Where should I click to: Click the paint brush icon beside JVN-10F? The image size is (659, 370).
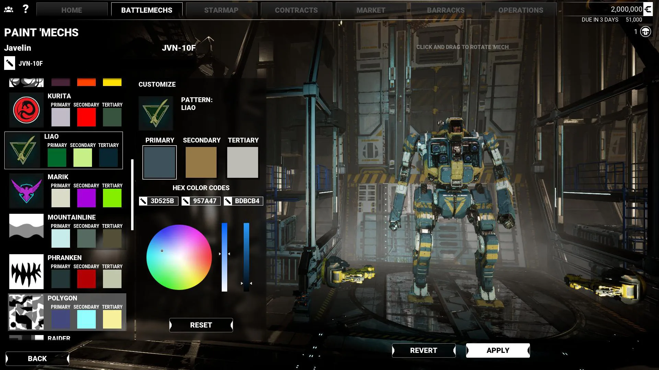coord(9,63)
